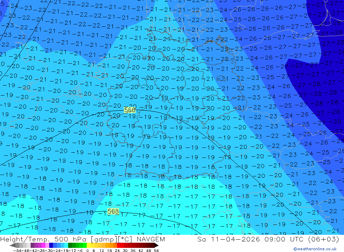Open the weatheronline.co.uk copyright link
Viewport: 344px width, 252px height.
coord(315,249)
